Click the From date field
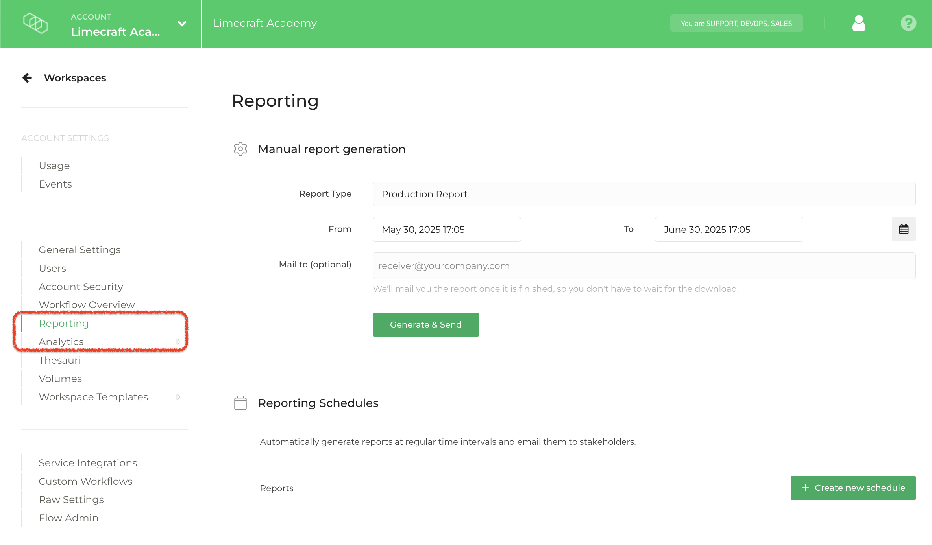The height and width of the screenshot is (545, 932). pyautogui.click(x=446, y=230)
